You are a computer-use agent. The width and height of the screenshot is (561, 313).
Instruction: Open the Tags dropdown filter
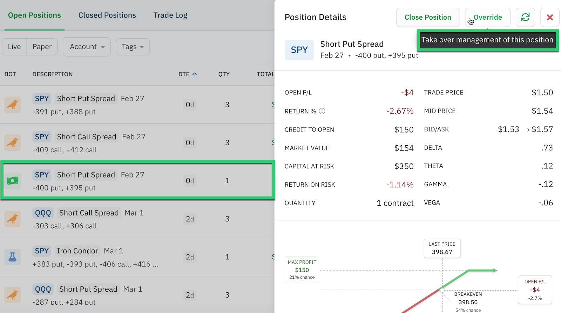tap(133, 47)
